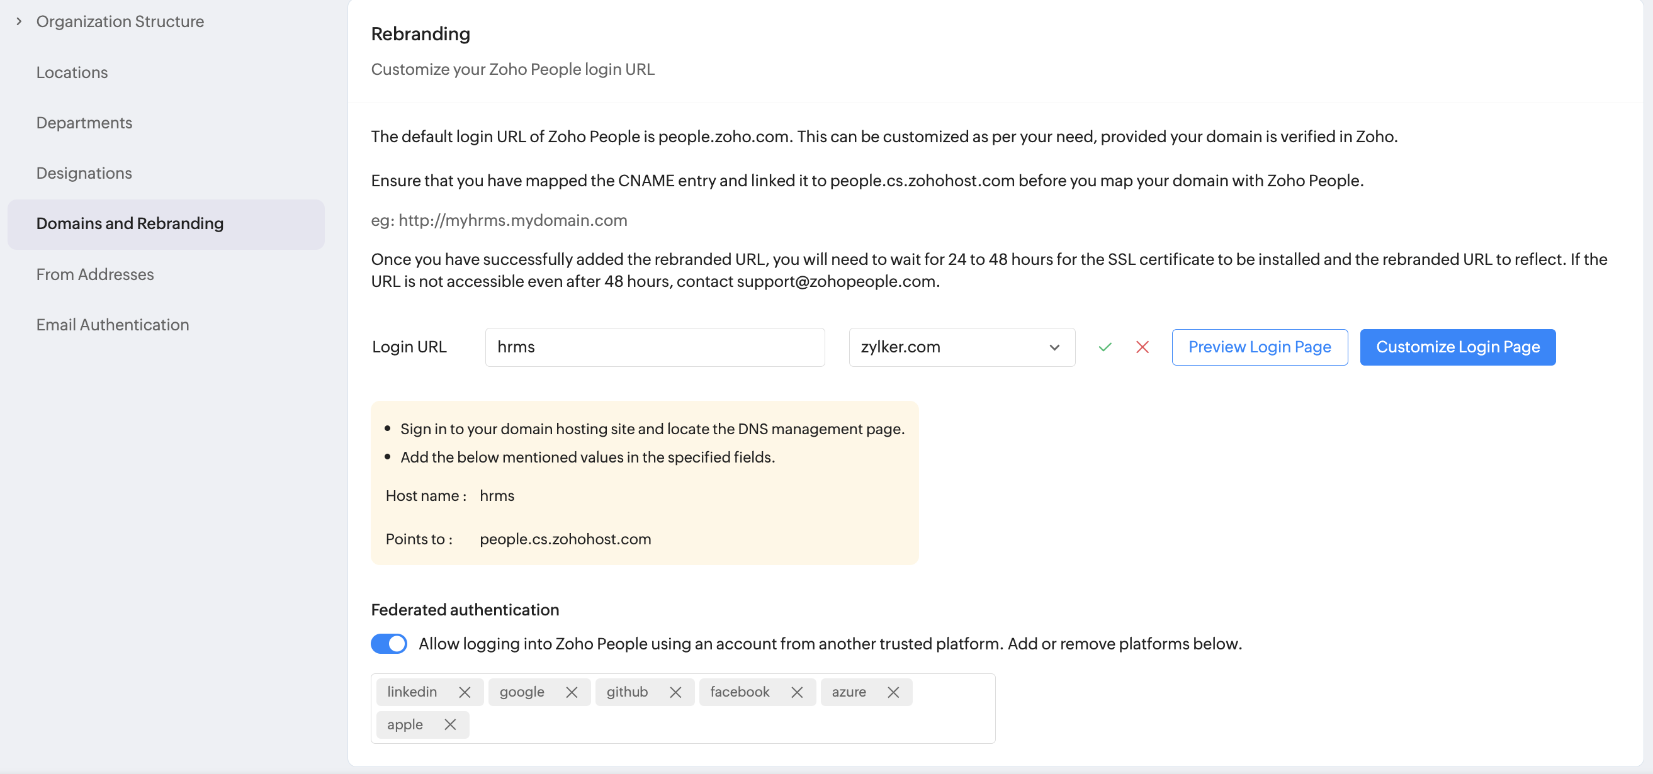The height and width of the screenshot is (774, 1653).
Task: Click the Login URL text field
Action: (655, 347)
